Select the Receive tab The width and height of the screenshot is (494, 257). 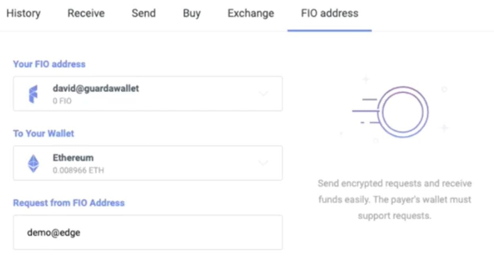[x=86, y=13]
